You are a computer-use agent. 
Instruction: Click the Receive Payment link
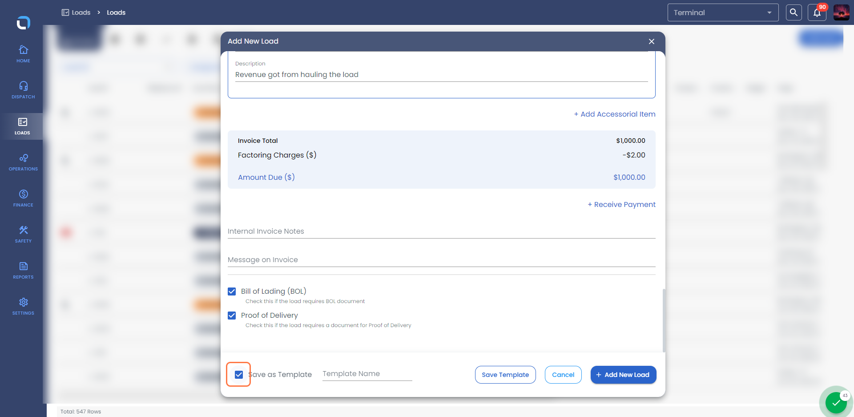click(621, 205)
